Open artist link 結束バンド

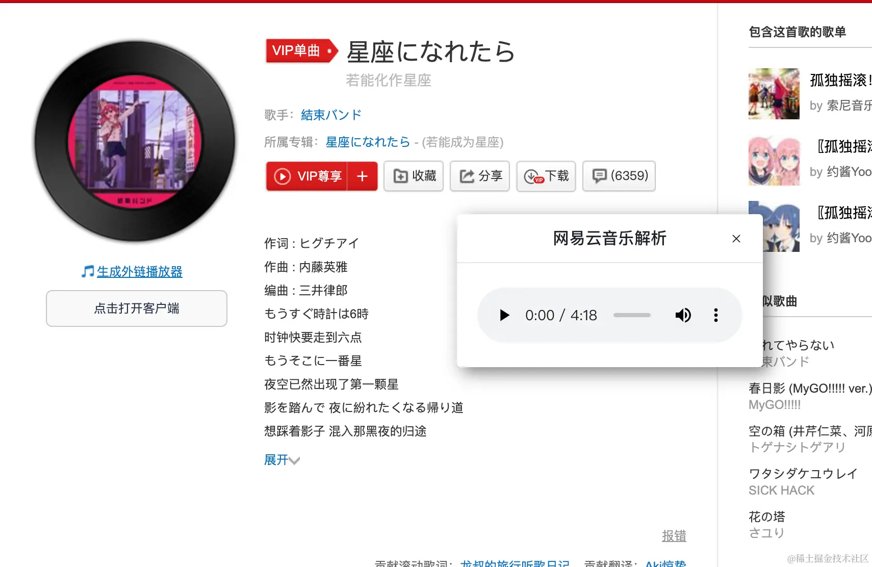point(331,115)
